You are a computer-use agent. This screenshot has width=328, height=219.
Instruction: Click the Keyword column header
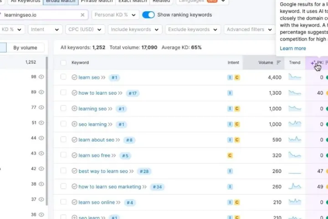pyautogui.click(x=80, y=63)
